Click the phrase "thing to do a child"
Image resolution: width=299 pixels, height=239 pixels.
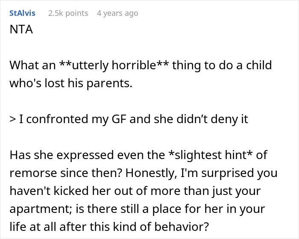pos(222,65)
